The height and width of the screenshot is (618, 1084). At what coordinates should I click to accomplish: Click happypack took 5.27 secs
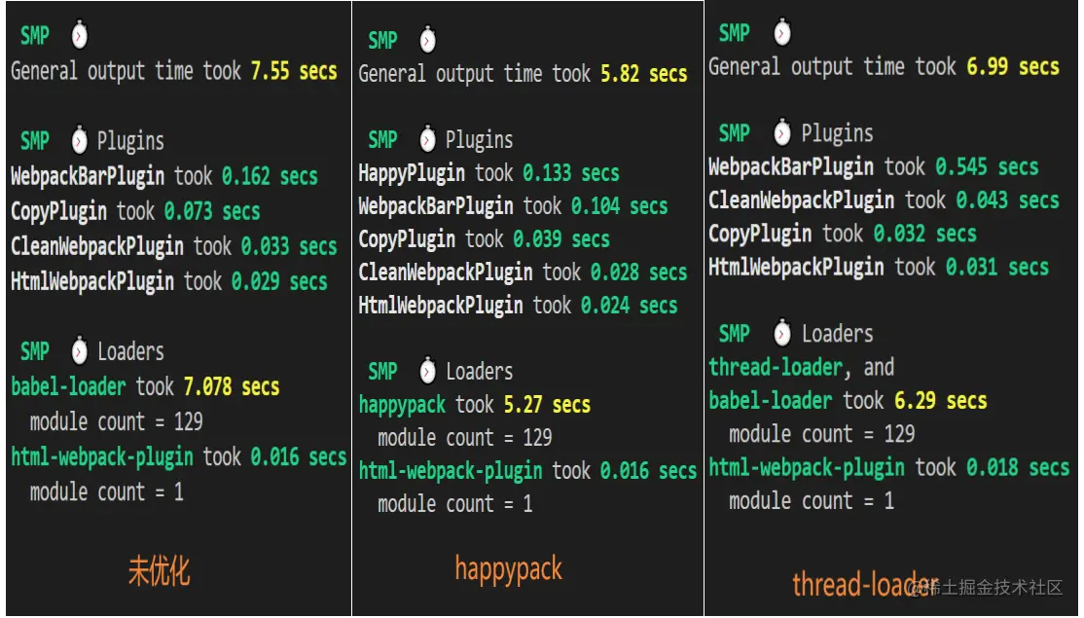(x=474, y=405)
